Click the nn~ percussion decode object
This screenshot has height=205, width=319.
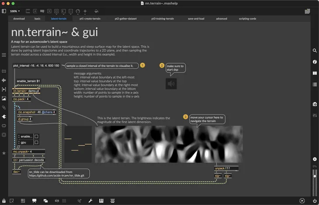(29, 160)
